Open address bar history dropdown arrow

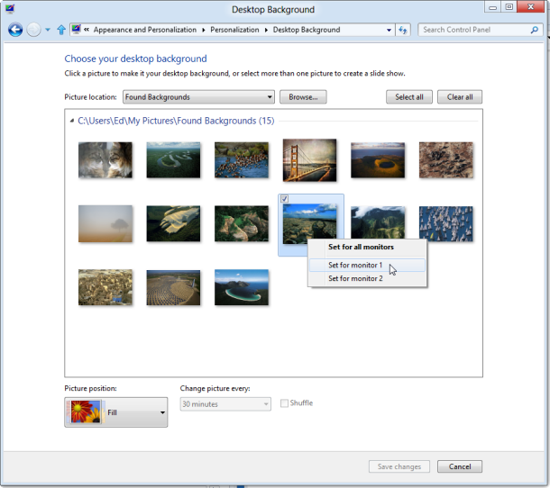(x=389, y=30)
